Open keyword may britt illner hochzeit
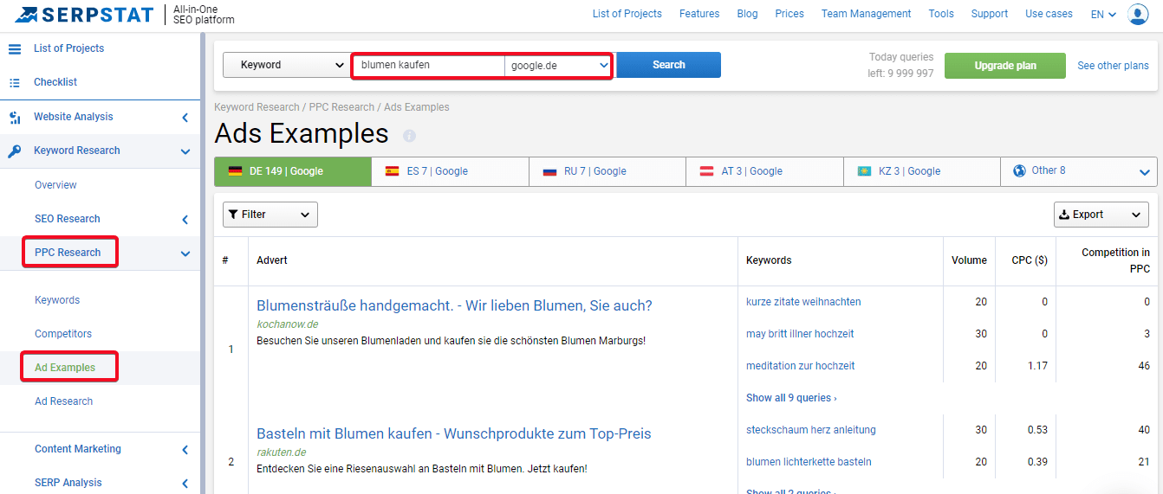Viewport: 1163px width, 494px height. point(800,334)
